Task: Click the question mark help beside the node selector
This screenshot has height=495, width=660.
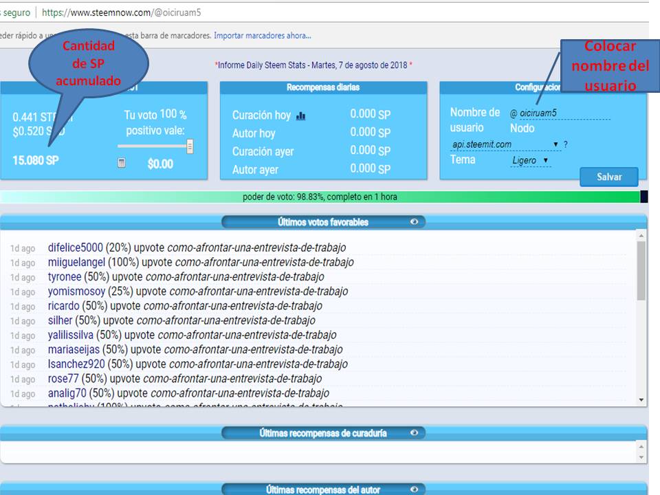Action: (x=566, y=144)
